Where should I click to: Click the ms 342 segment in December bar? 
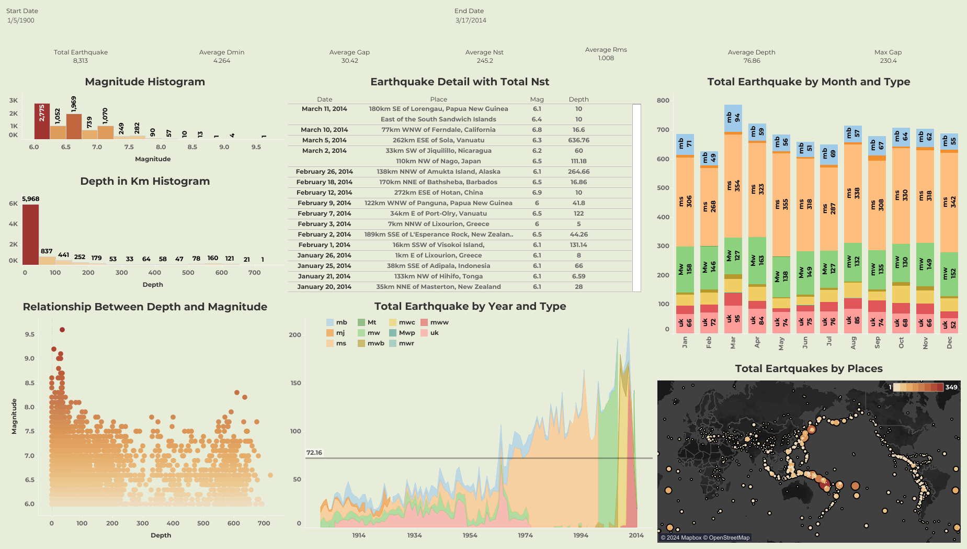[x=949, y=203]
